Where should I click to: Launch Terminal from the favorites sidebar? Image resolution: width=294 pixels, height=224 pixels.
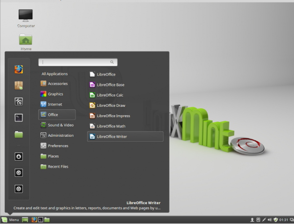[x=19, y=118]
